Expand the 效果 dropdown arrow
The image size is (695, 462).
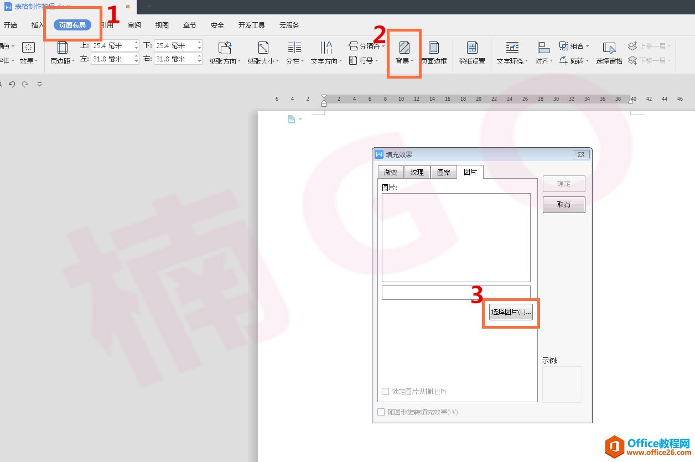coord(37,61)
